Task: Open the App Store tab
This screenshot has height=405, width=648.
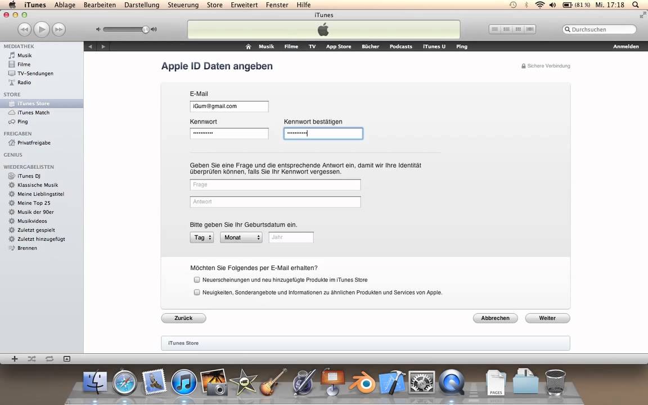Action: pos(339,47)
